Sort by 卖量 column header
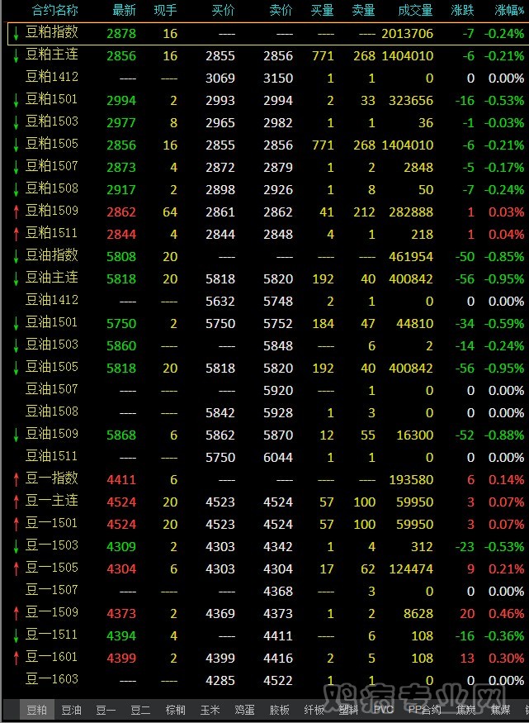The image size is (529, 723). (364, 10)
